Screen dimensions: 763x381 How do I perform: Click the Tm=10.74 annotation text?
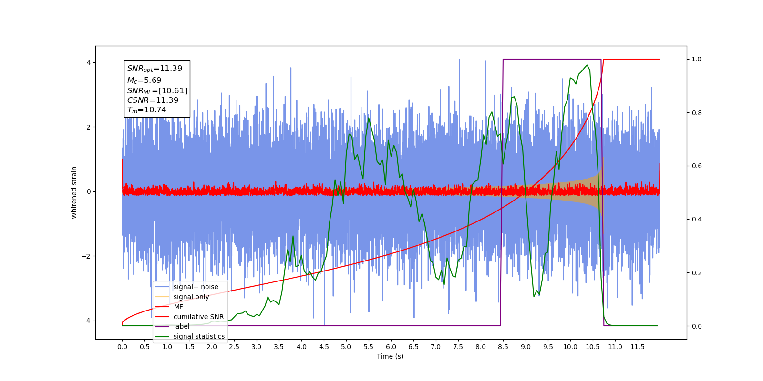tap(146, 110)
